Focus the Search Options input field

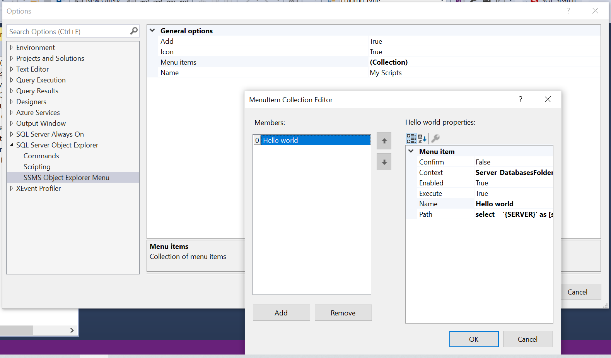[x=68, y=31]
